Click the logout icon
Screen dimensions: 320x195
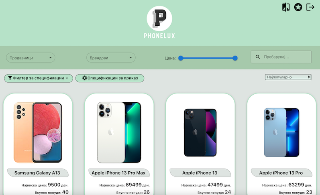[x=310, y=7]
